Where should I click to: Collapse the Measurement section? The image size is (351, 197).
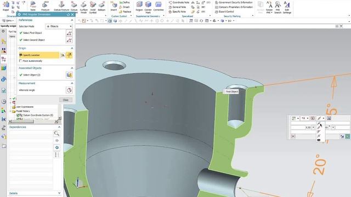click(x=72, y=83)
